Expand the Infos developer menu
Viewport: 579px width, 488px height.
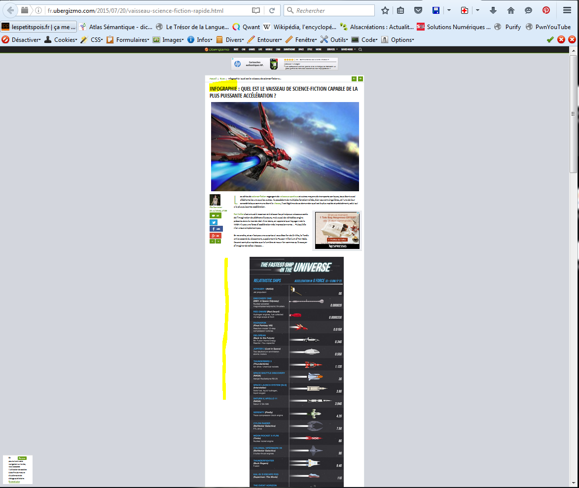(200, 40)
